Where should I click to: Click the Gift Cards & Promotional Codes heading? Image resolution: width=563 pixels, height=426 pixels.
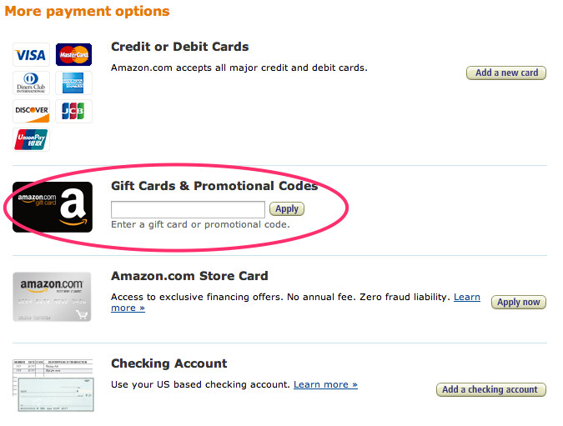214,186
